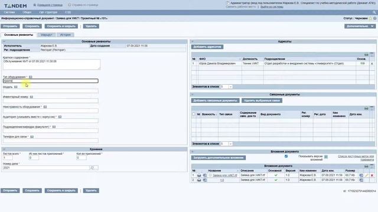Click the print icon in attachment row 1

point(199,175)
